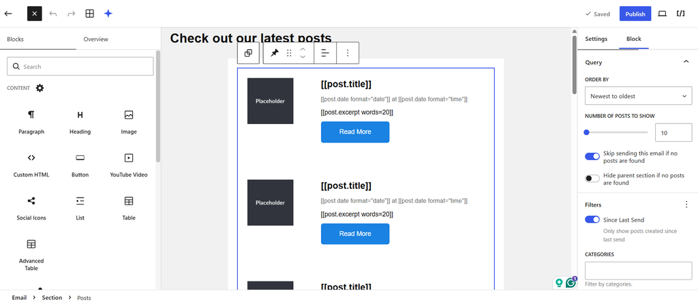Insert a Paragraph block

point(31,123)
